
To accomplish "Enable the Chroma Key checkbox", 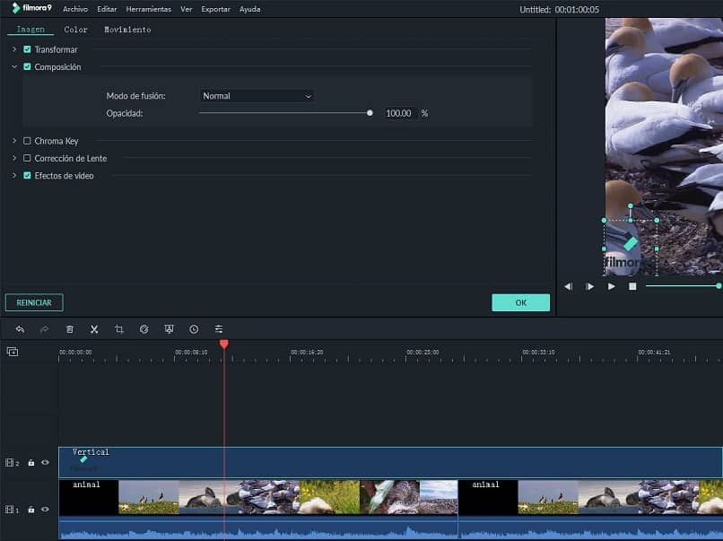I will coord(27,141).
